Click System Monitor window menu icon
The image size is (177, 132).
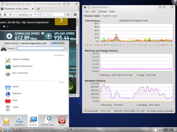point(85,7)
